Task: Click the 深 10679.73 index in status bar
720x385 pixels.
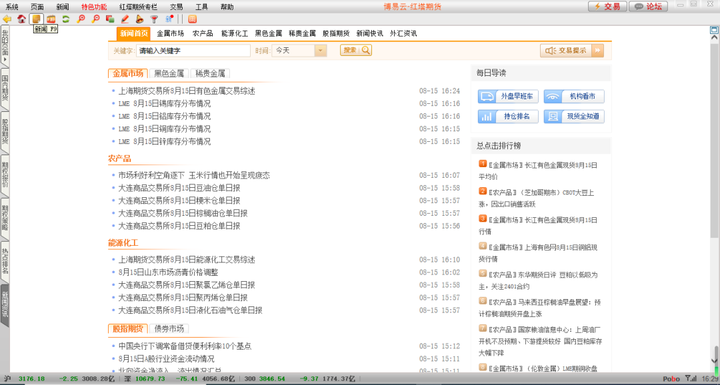Action: tap(145, 379)
